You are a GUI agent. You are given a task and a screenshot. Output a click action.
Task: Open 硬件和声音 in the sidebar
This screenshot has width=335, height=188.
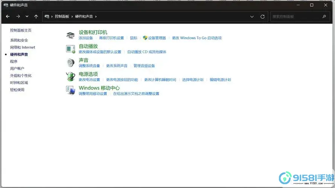(19, 55)
